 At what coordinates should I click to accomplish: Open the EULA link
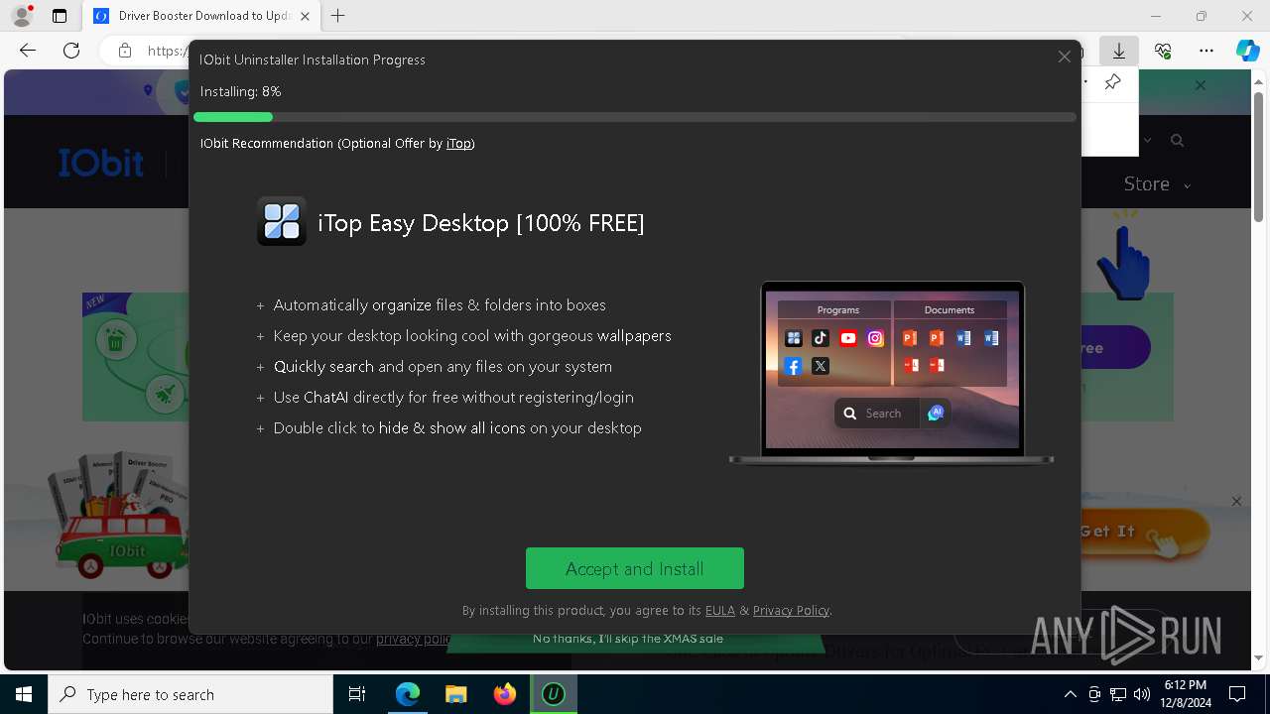point(720,610)
